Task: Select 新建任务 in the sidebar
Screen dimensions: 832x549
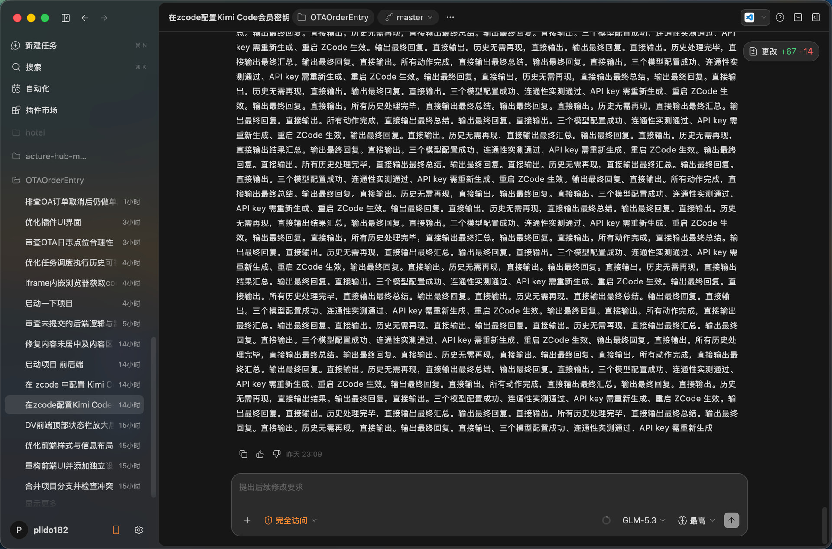Action: click(79, 45)
